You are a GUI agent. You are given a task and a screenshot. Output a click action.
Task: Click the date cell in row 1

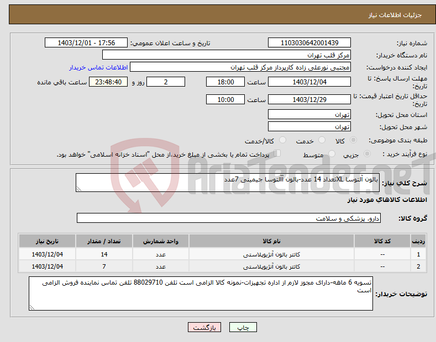point(48,254)
